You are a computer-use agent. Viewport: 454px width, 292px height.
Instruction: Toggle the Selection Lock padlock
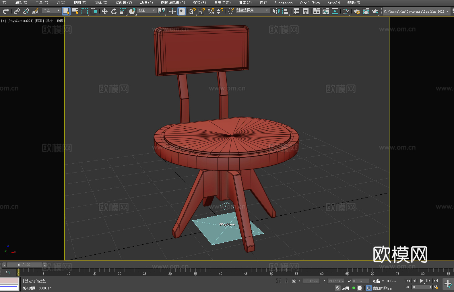pyautogui.click(x=286, y=281)
